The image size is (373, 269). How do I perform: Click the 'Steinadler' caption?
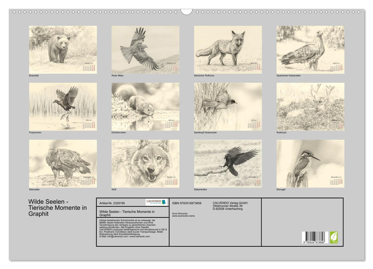point(34,189)
